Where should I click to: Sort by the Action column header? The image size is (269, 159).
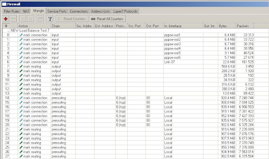click(x=34, y=26)
